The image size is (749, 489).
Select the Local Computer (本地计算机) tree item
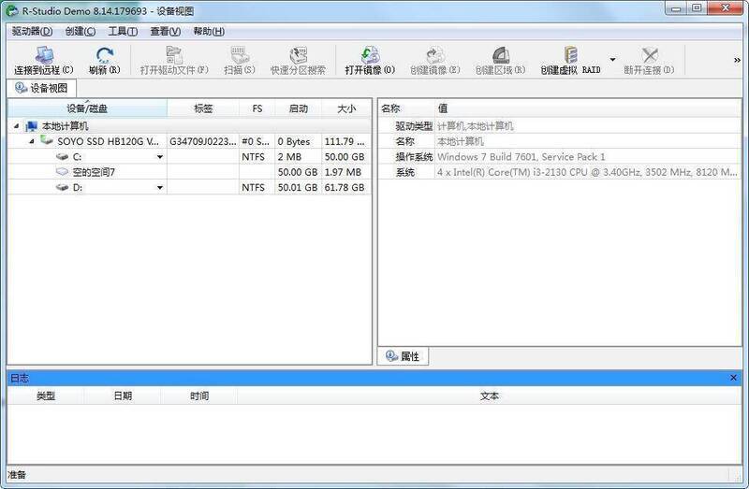tap(65, 126)
